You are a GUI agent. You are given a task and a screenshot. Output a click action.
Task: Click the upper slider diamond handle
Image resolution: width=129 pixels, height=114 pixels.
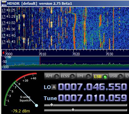pos(52,105)
